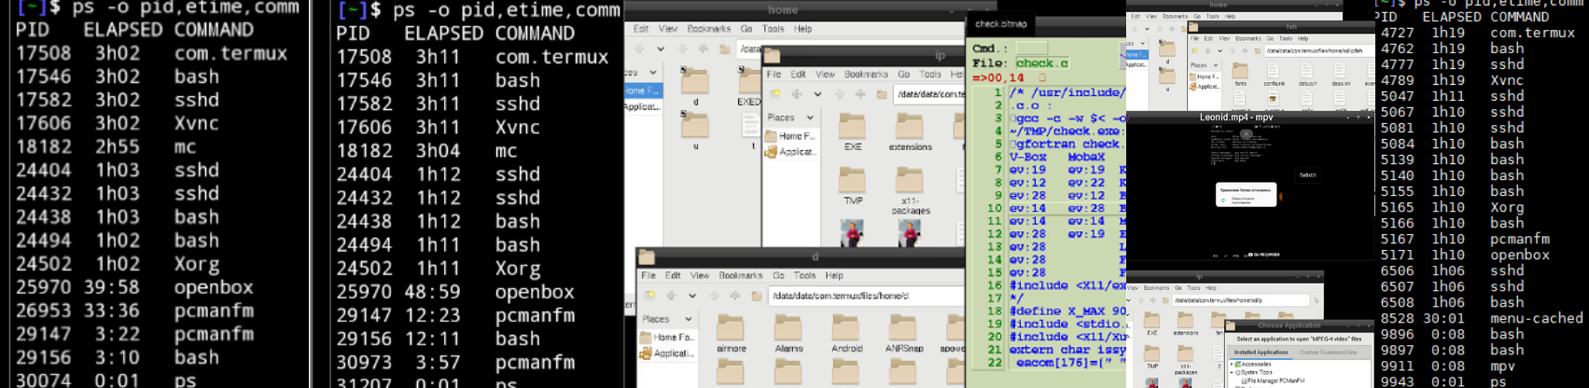Open Tools menu in d window

(x=804, y=275)
